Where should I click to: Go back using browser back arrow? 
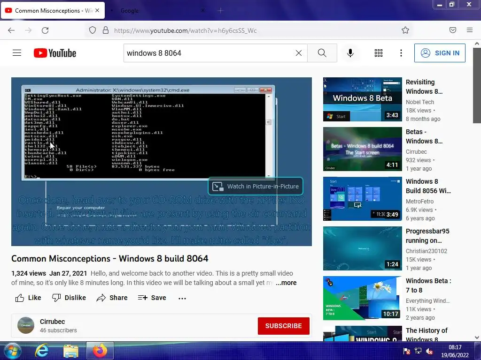(11, 30)
